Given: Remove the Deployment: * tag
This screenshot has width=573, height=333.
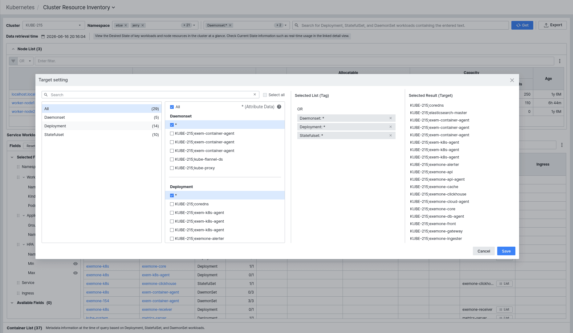Looking at the screenshot, I should click(x=391, y=127).
